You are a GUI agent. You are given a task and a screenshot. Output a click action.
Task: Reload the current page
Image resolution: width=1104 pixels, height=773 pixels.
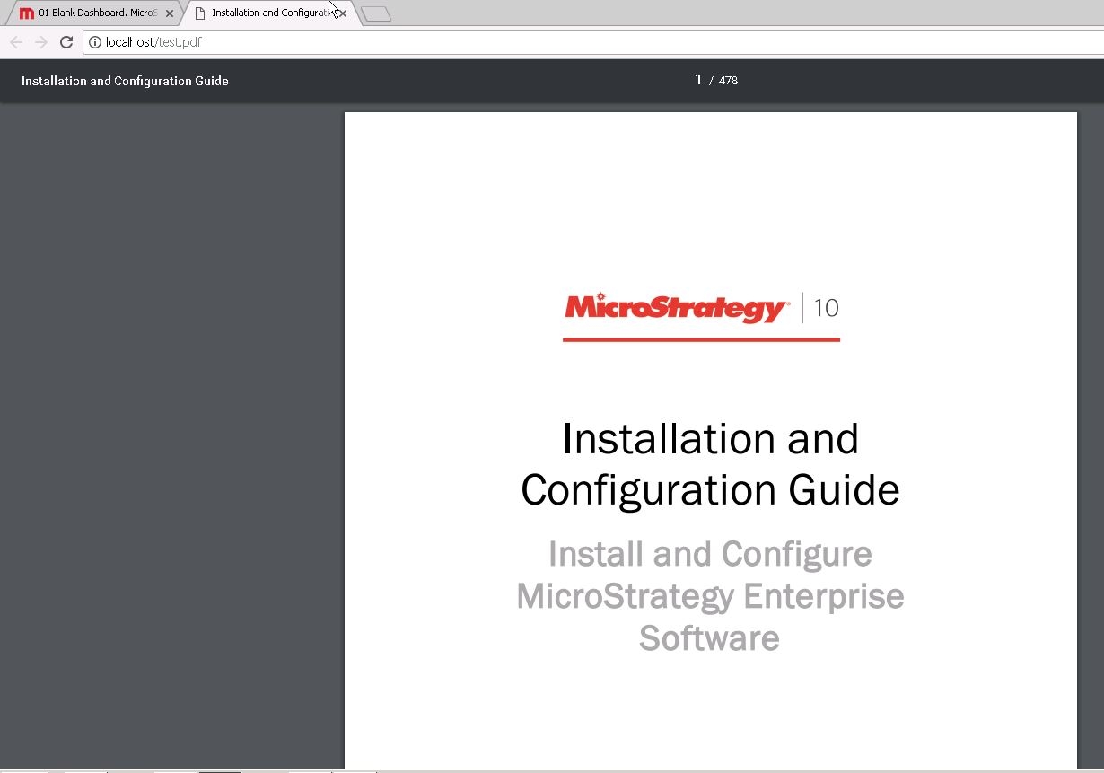66,42
